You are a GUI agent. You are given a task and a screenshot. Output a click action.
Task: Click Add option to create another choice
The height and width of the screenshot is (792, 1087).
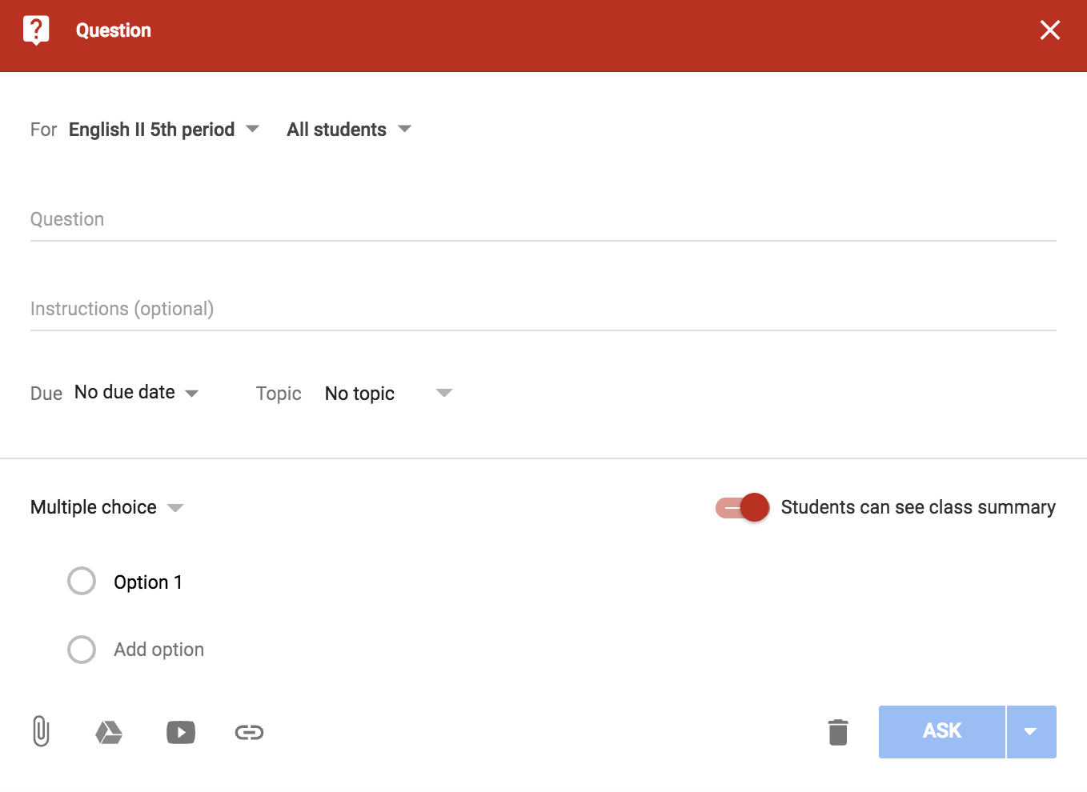pos(158,650)
